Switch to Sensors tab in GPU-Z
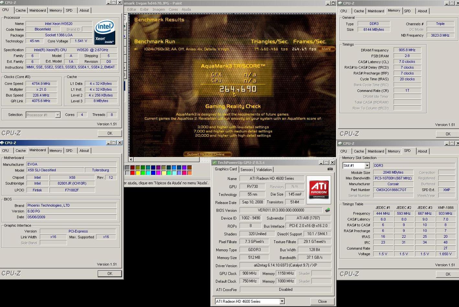 [x=247, y=170]
